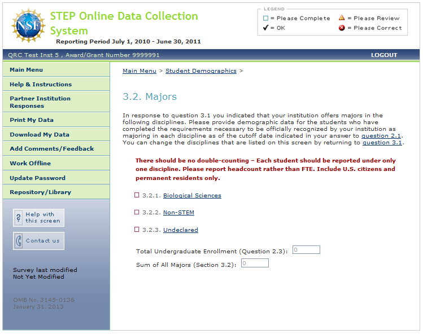Click the yellow warning triangle legend icon
Screen dimensions: 423x334
[x=342, y=18]
